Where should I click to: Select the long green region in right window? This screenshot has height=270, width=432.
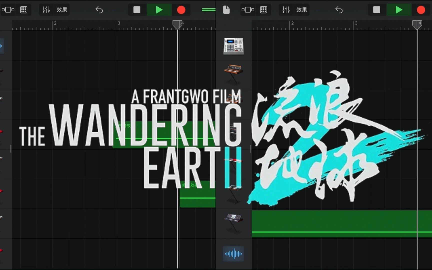coord(342,223)
